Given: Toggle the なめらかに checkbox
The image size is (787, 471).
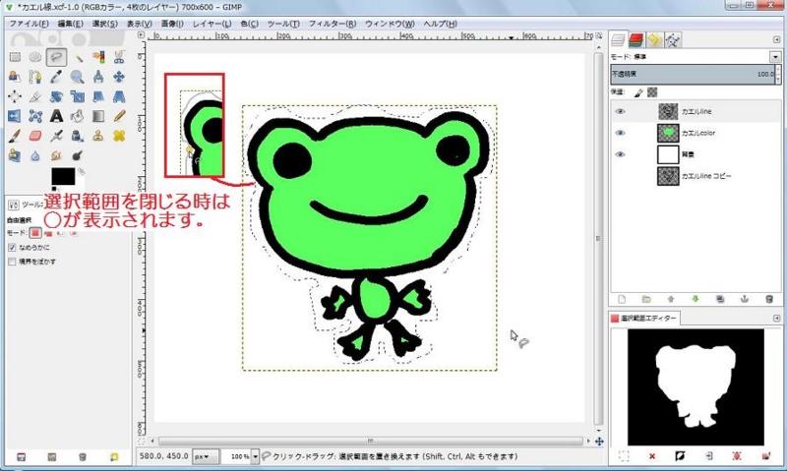Looking at the screenshot, I should point(12,247).
